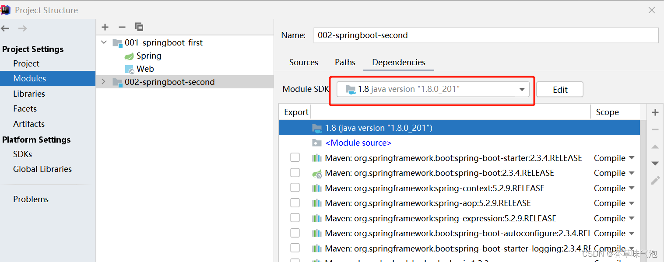Click the Edit button beside Module SDK
This screenshot has width=664, height=262.
tap(560, 90)
